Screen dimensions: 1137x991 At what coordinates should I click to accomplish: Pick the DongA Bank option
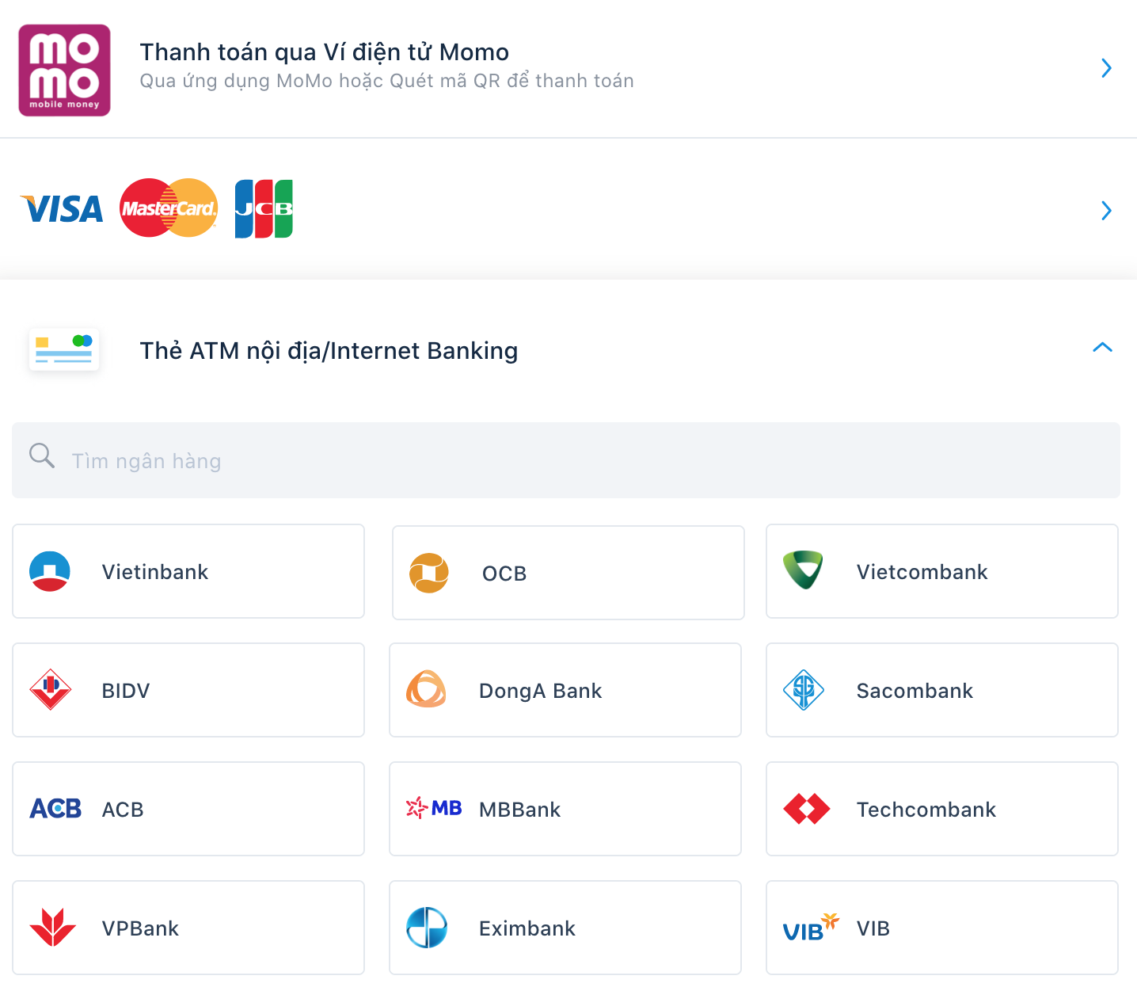[565, 690]
